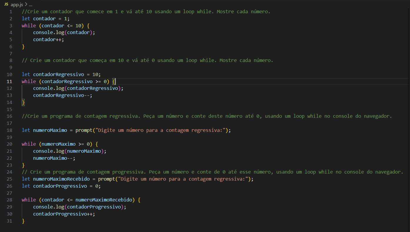
Task: Click the 'prompt' call on line 18
Action: coord(84,130)
